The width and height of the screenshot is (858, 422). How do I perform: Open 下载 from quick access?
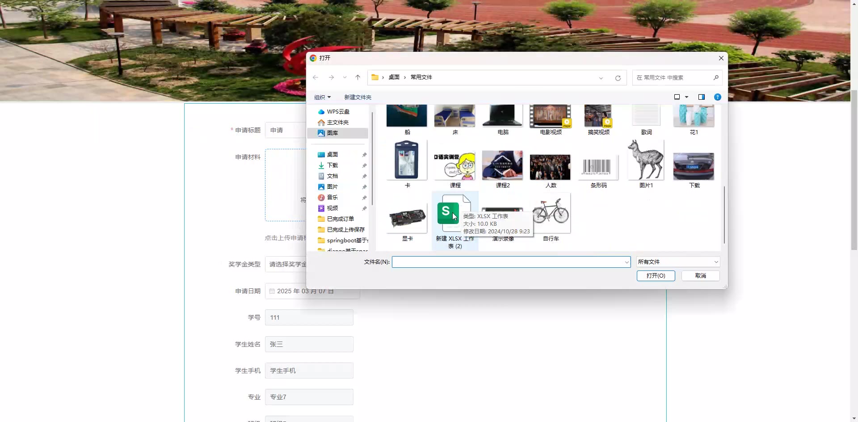click(332, 165)
